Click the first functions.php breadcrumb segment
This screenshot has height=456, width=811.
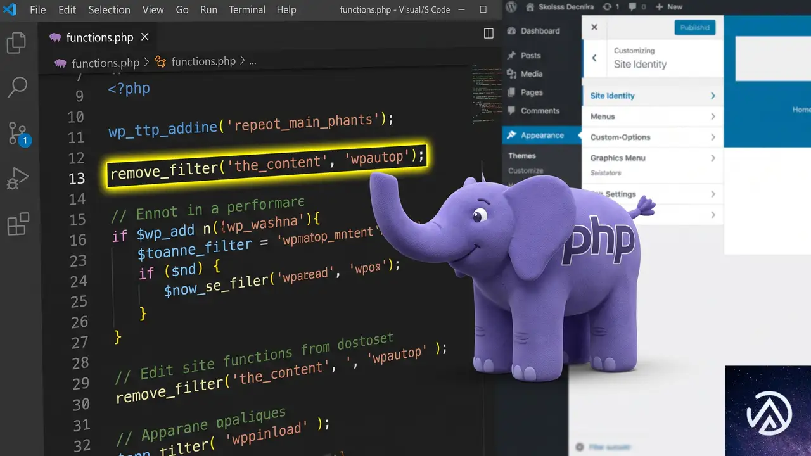click(x=105, y=63)
